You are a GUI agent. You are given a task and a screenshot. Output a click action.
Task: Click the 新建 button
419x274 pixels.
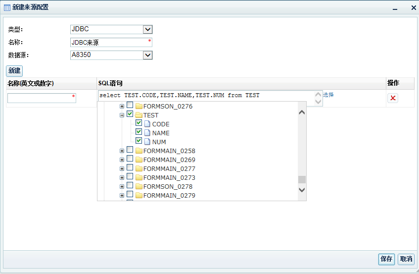point(14,71)
